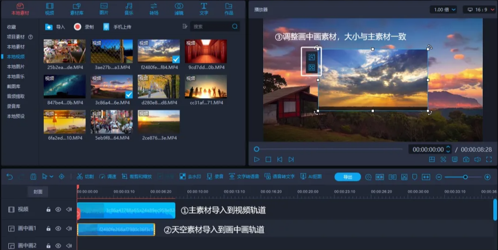The image size is (498, 250).
Task: Click the 手机上传 phone upload button
Action: (117, 26)
